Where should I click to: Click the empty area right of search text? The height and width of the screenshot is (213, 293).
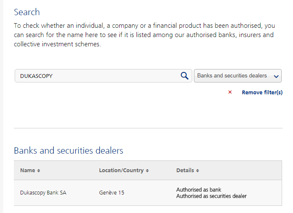(x=116, y=76)
